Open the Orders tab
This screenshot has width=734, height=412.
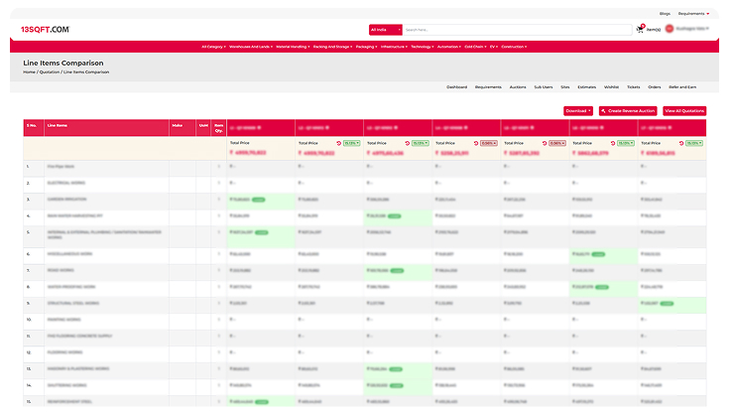coord(655,87)
